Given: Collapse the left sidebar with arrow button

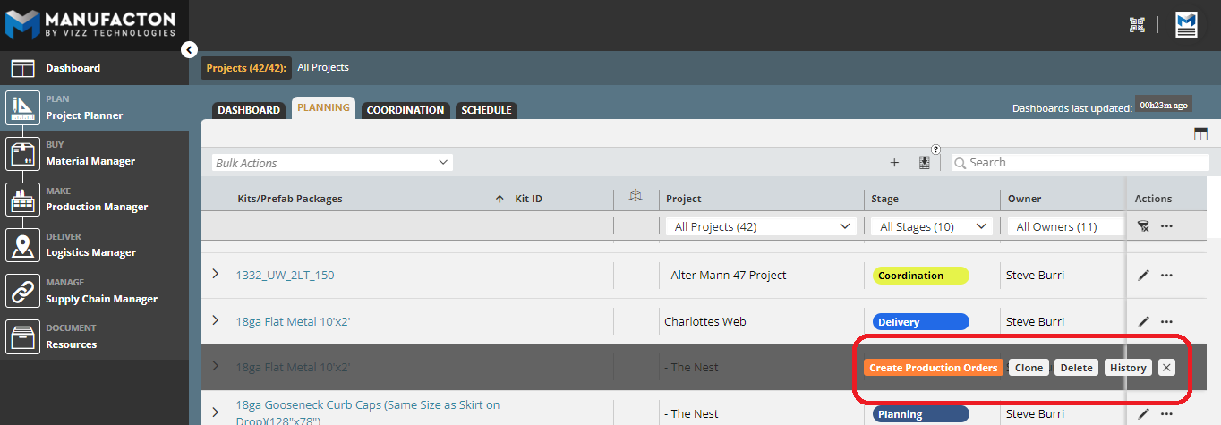Looking at the screenshot, I should [x=189, y=50].
